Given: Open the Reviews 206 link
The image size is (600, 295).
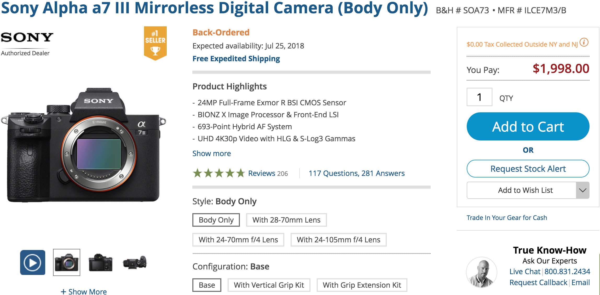Looking at the screenshot, I should [x=268, y=173].
